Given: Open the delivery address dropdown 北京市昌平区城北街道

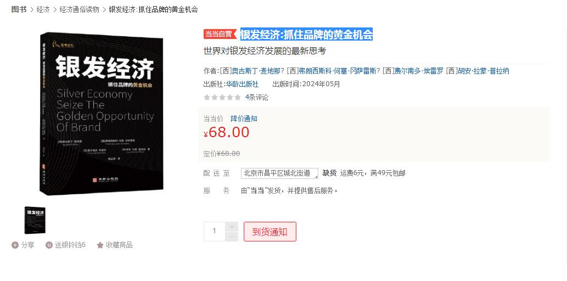Looking at the screenshot, I should pyautogui.click(x=279, y=173).
